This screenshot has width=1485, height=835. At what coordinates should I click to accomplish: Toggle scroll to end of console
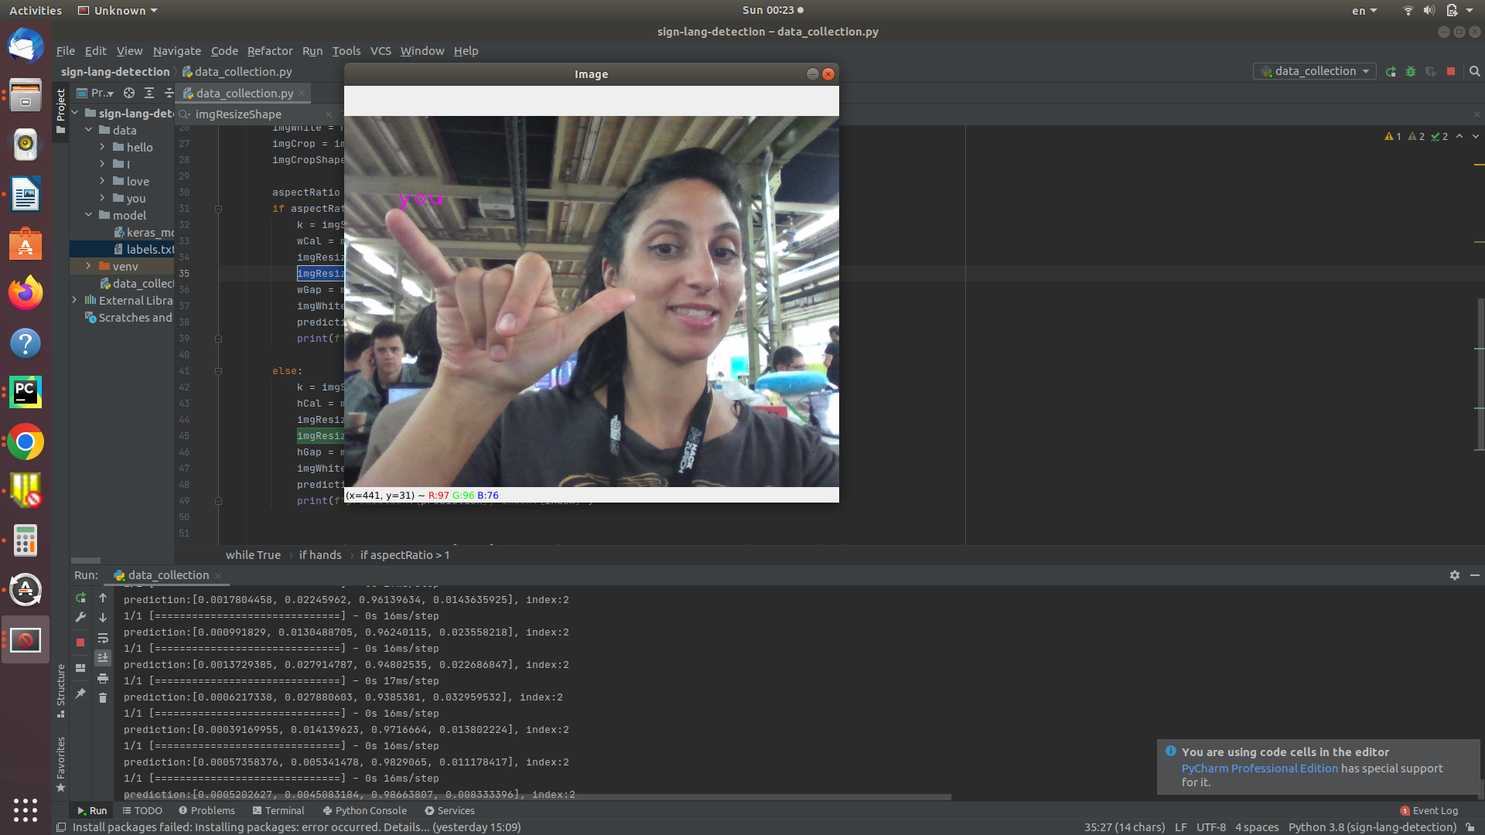tap(103, 658)
